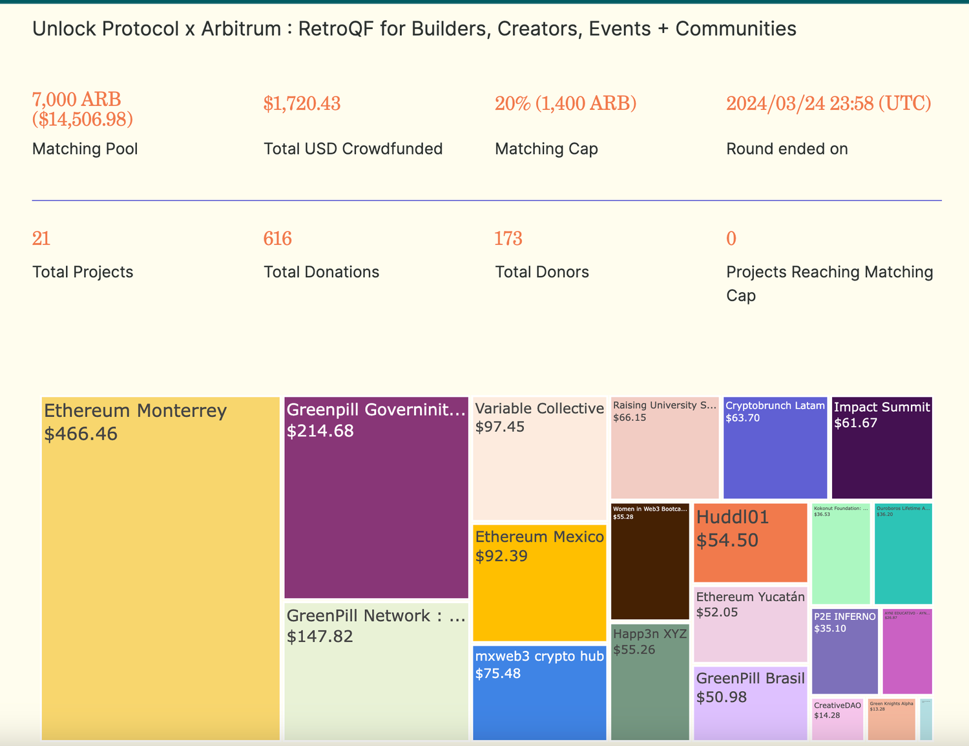The width and height of the screenshot is (969, 746).
Task: Select the Green Knights Alpha tile
Action: point(891,719)
